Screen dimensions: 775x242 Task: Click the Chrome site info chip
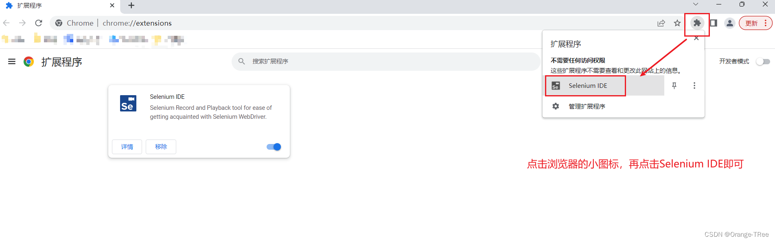[74, 23]
